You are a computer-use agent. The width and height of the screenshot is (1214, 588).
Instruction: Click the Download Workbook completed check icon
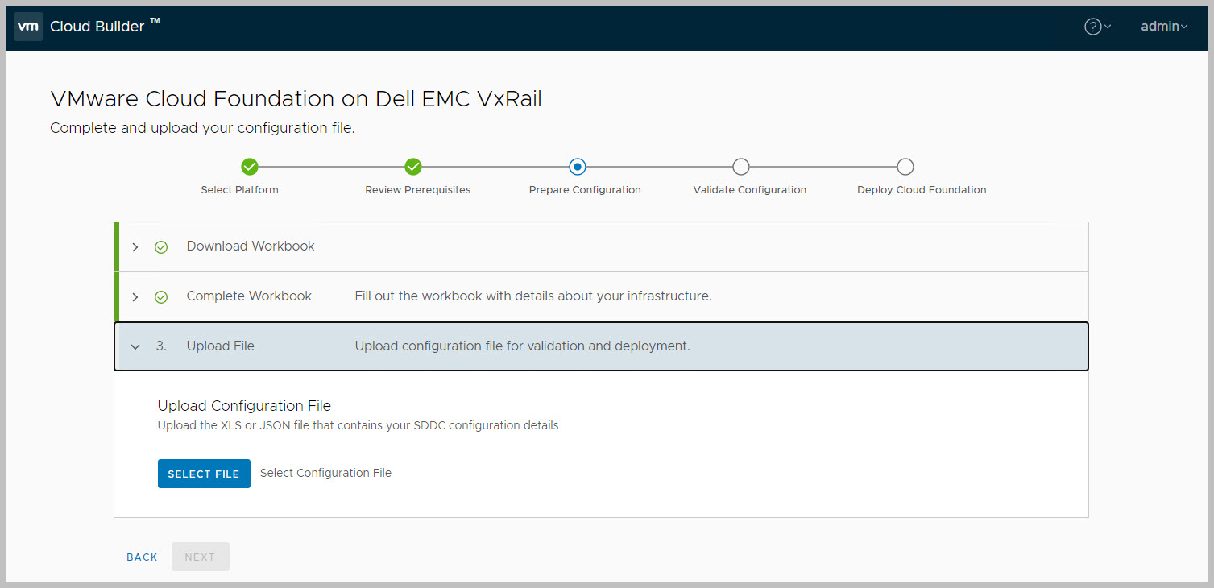(x=161, y=247)
